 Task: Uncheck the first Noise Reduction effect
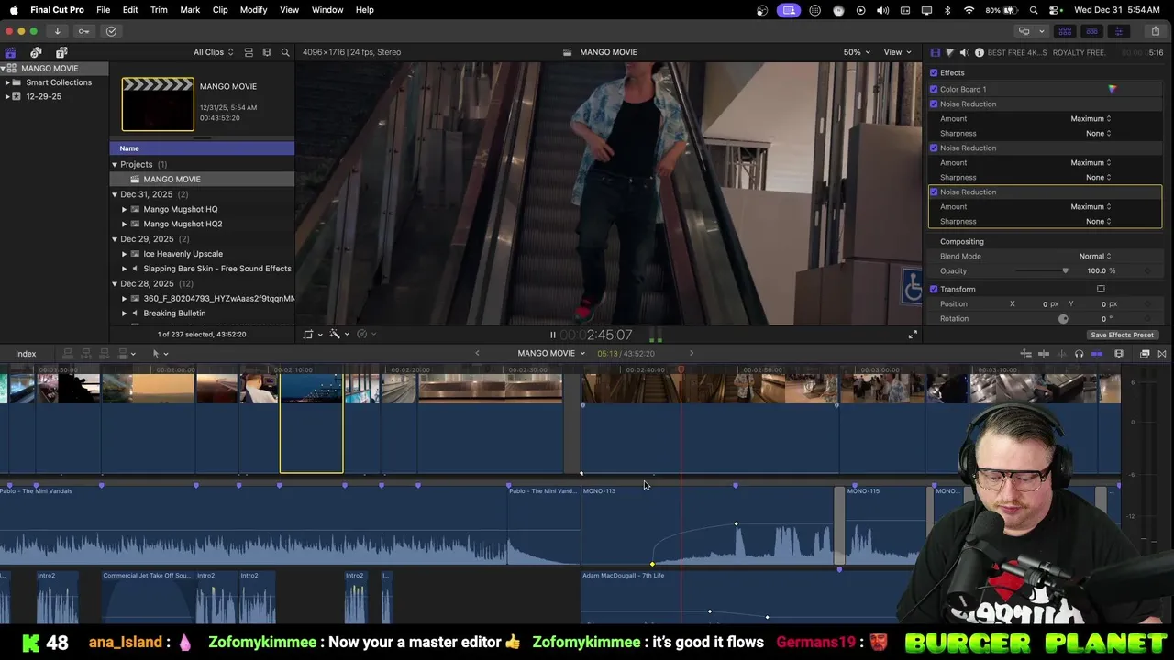(x=934, y=104)
